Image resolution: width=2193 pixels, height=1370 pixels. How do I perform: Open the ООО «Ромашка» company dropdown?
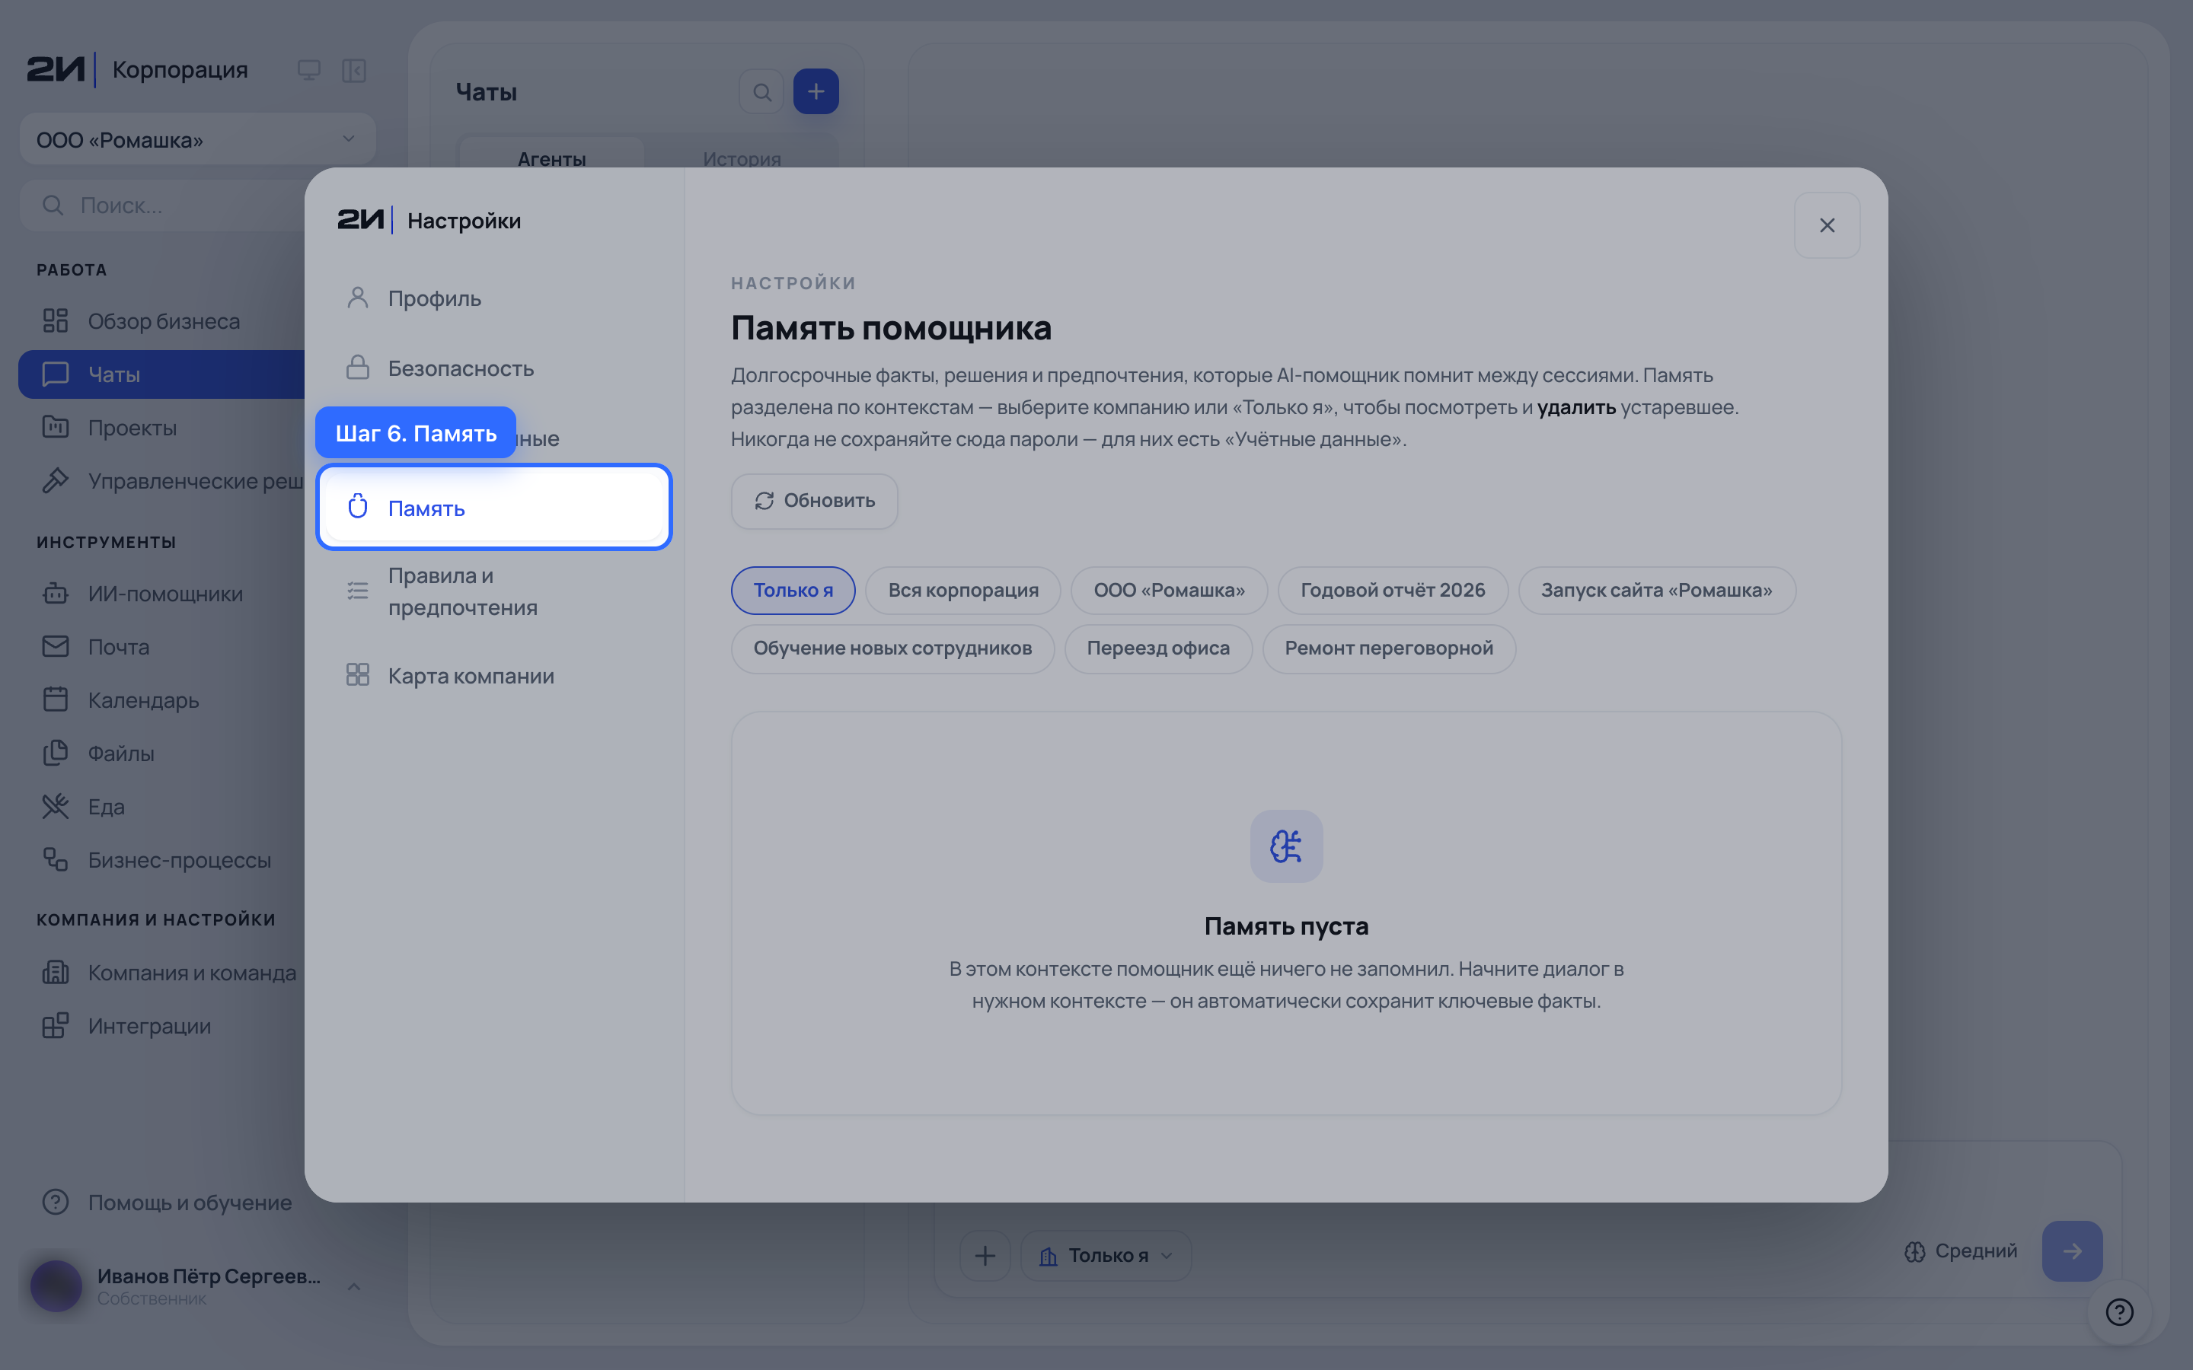coord(196,139)
